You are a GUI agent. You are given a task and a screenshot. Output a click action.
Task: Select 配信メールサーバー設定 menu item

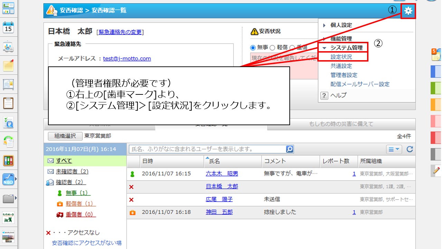tap(360, 84)
